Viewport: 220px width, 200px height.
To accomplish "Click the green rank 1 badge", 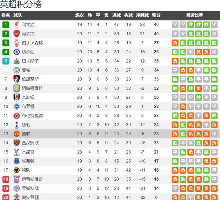I will [6, 25].
